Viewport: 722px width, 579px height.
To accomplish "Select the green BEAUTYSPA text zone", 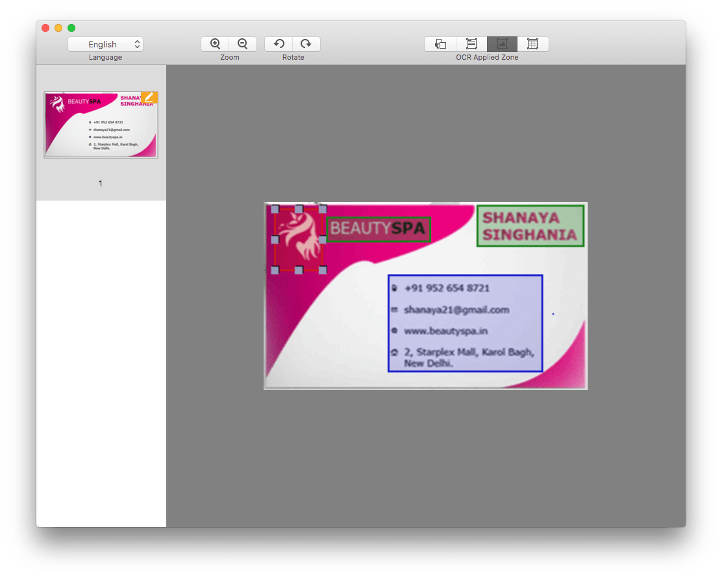I will pos(379,229).
